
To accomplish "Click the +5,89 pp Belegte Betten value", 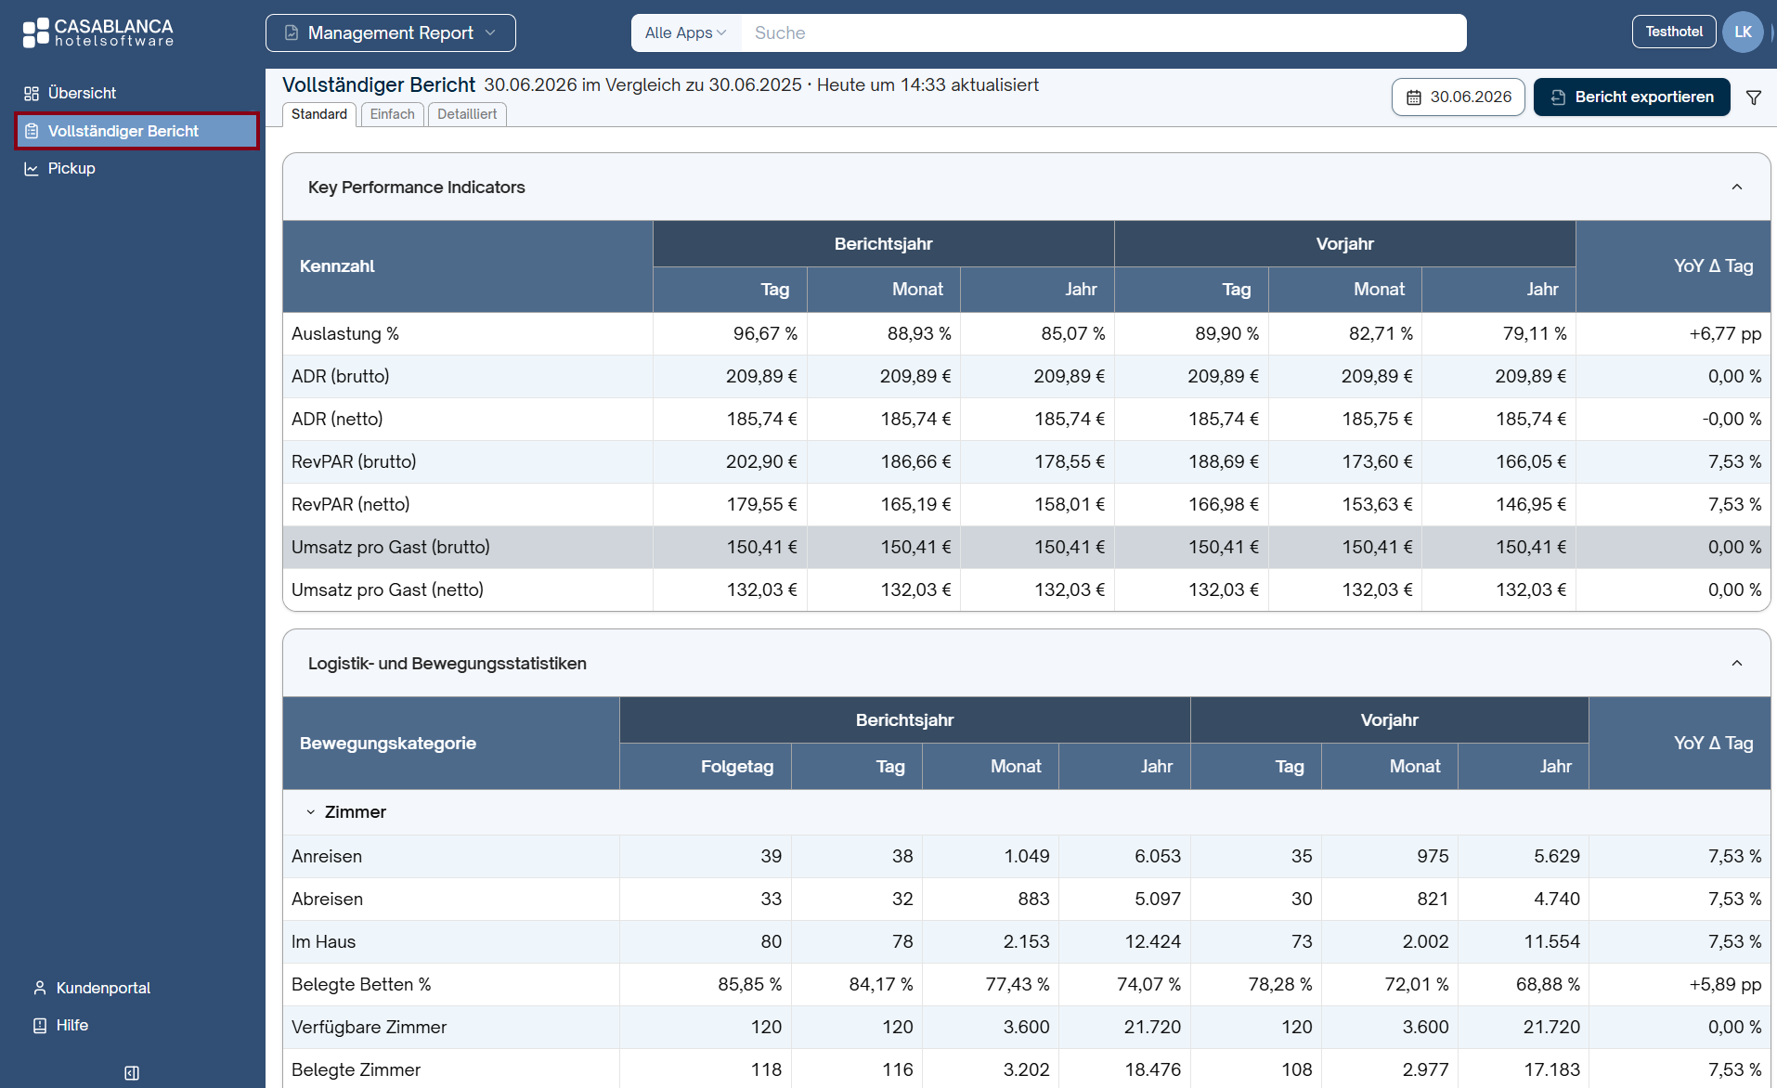I will [x=1725, y=984].
